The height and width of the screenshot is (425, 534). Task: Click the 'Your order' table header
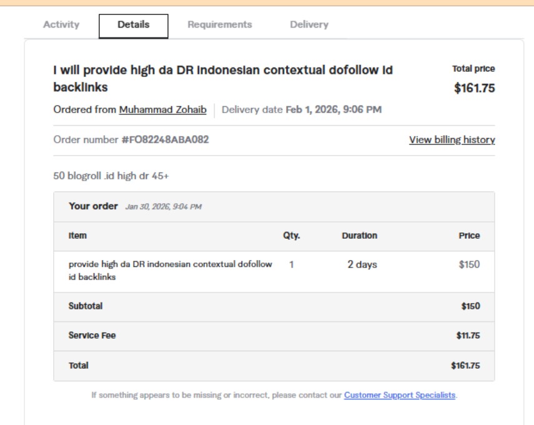coord(93,206)
